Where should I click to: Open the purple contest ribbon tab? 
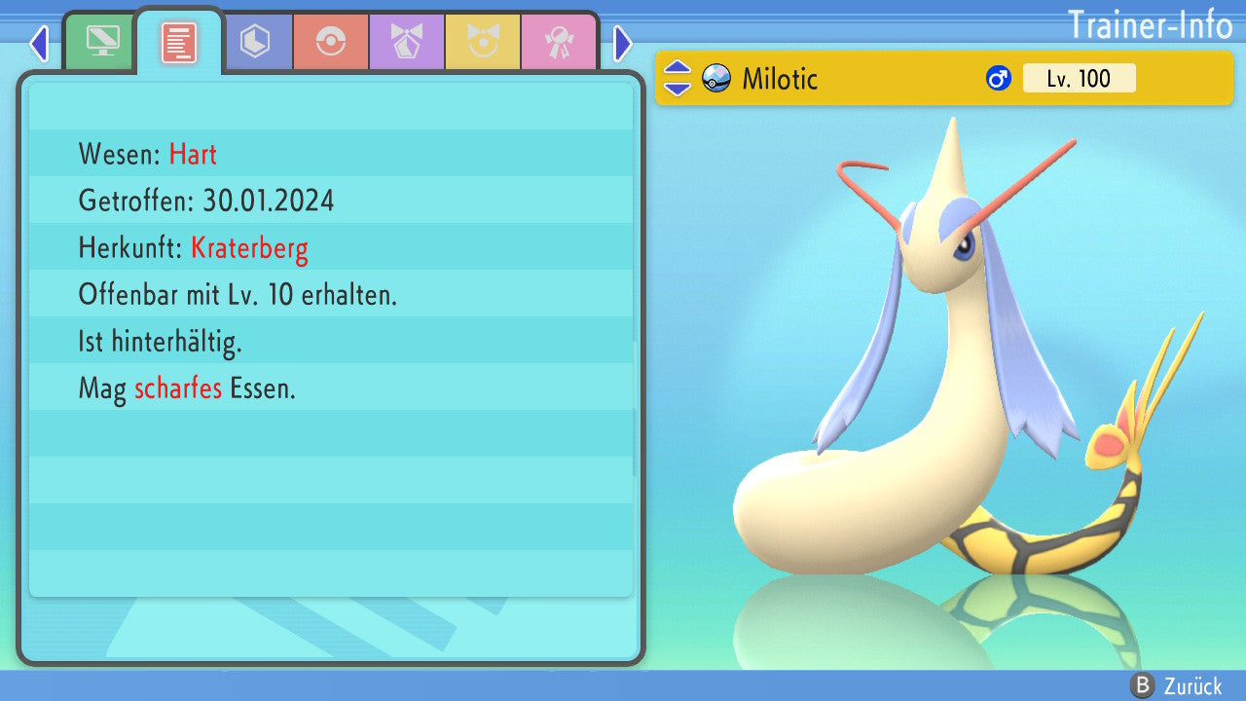pos(407,41)
